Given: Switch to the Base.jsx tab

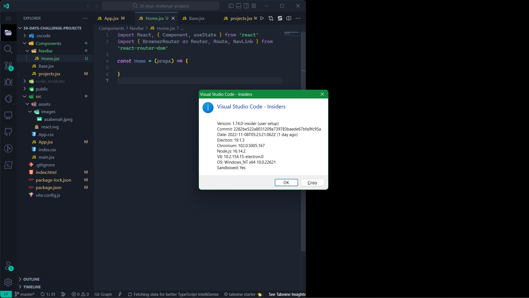Looking at the screenshot, I should pyautogui.click(x=197, y=18).
